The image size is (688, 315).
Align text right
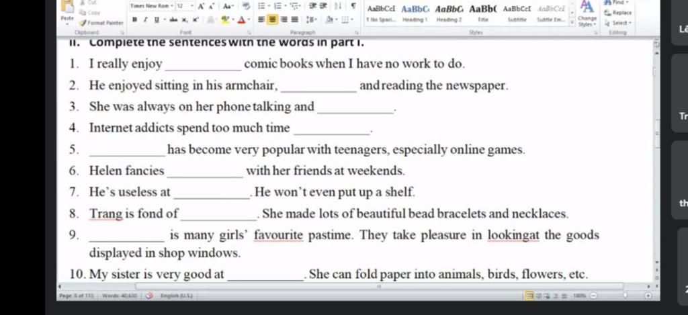point(284,19)
